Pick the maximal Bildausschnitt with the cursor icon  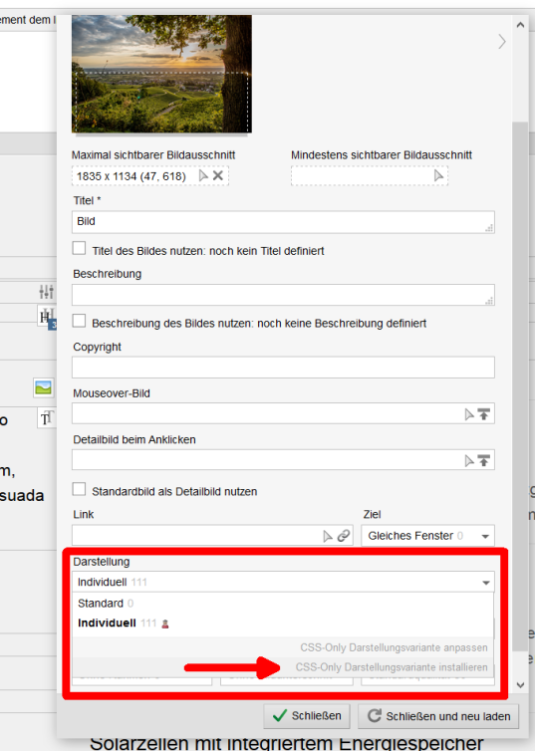203,175
